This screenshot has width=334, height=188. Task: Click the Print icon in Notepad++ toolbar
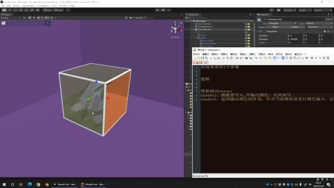[218, 58]
